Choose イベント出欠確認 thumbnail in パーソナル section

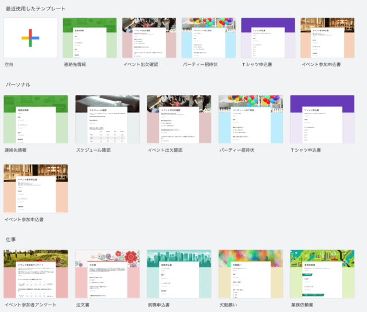(179, 119)
